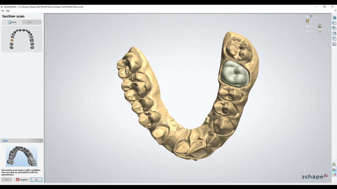
Task: Add a neighbor tooth using the Neighbor button
Action: coord(22,180)
